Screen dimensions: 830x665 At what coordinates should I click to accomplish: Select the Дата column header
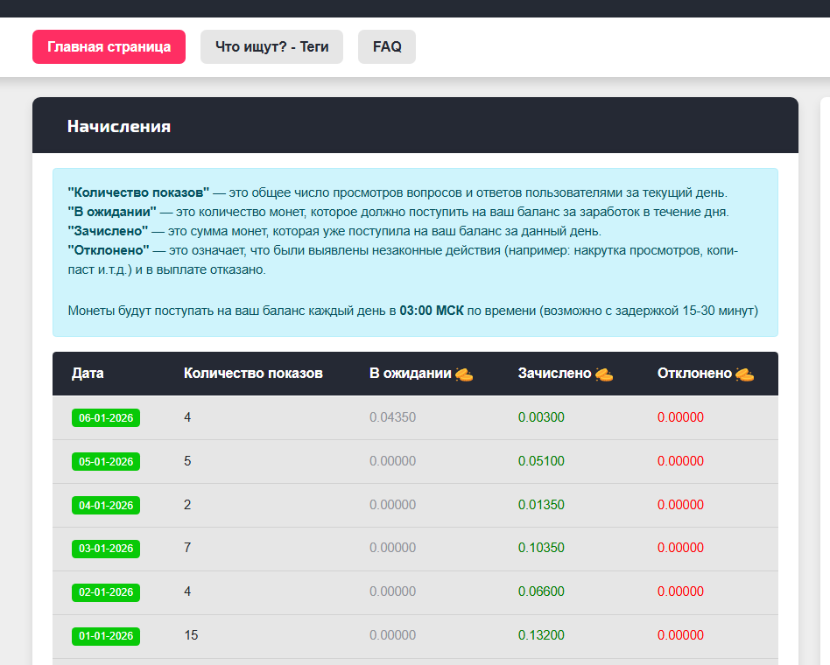point(88,374)
